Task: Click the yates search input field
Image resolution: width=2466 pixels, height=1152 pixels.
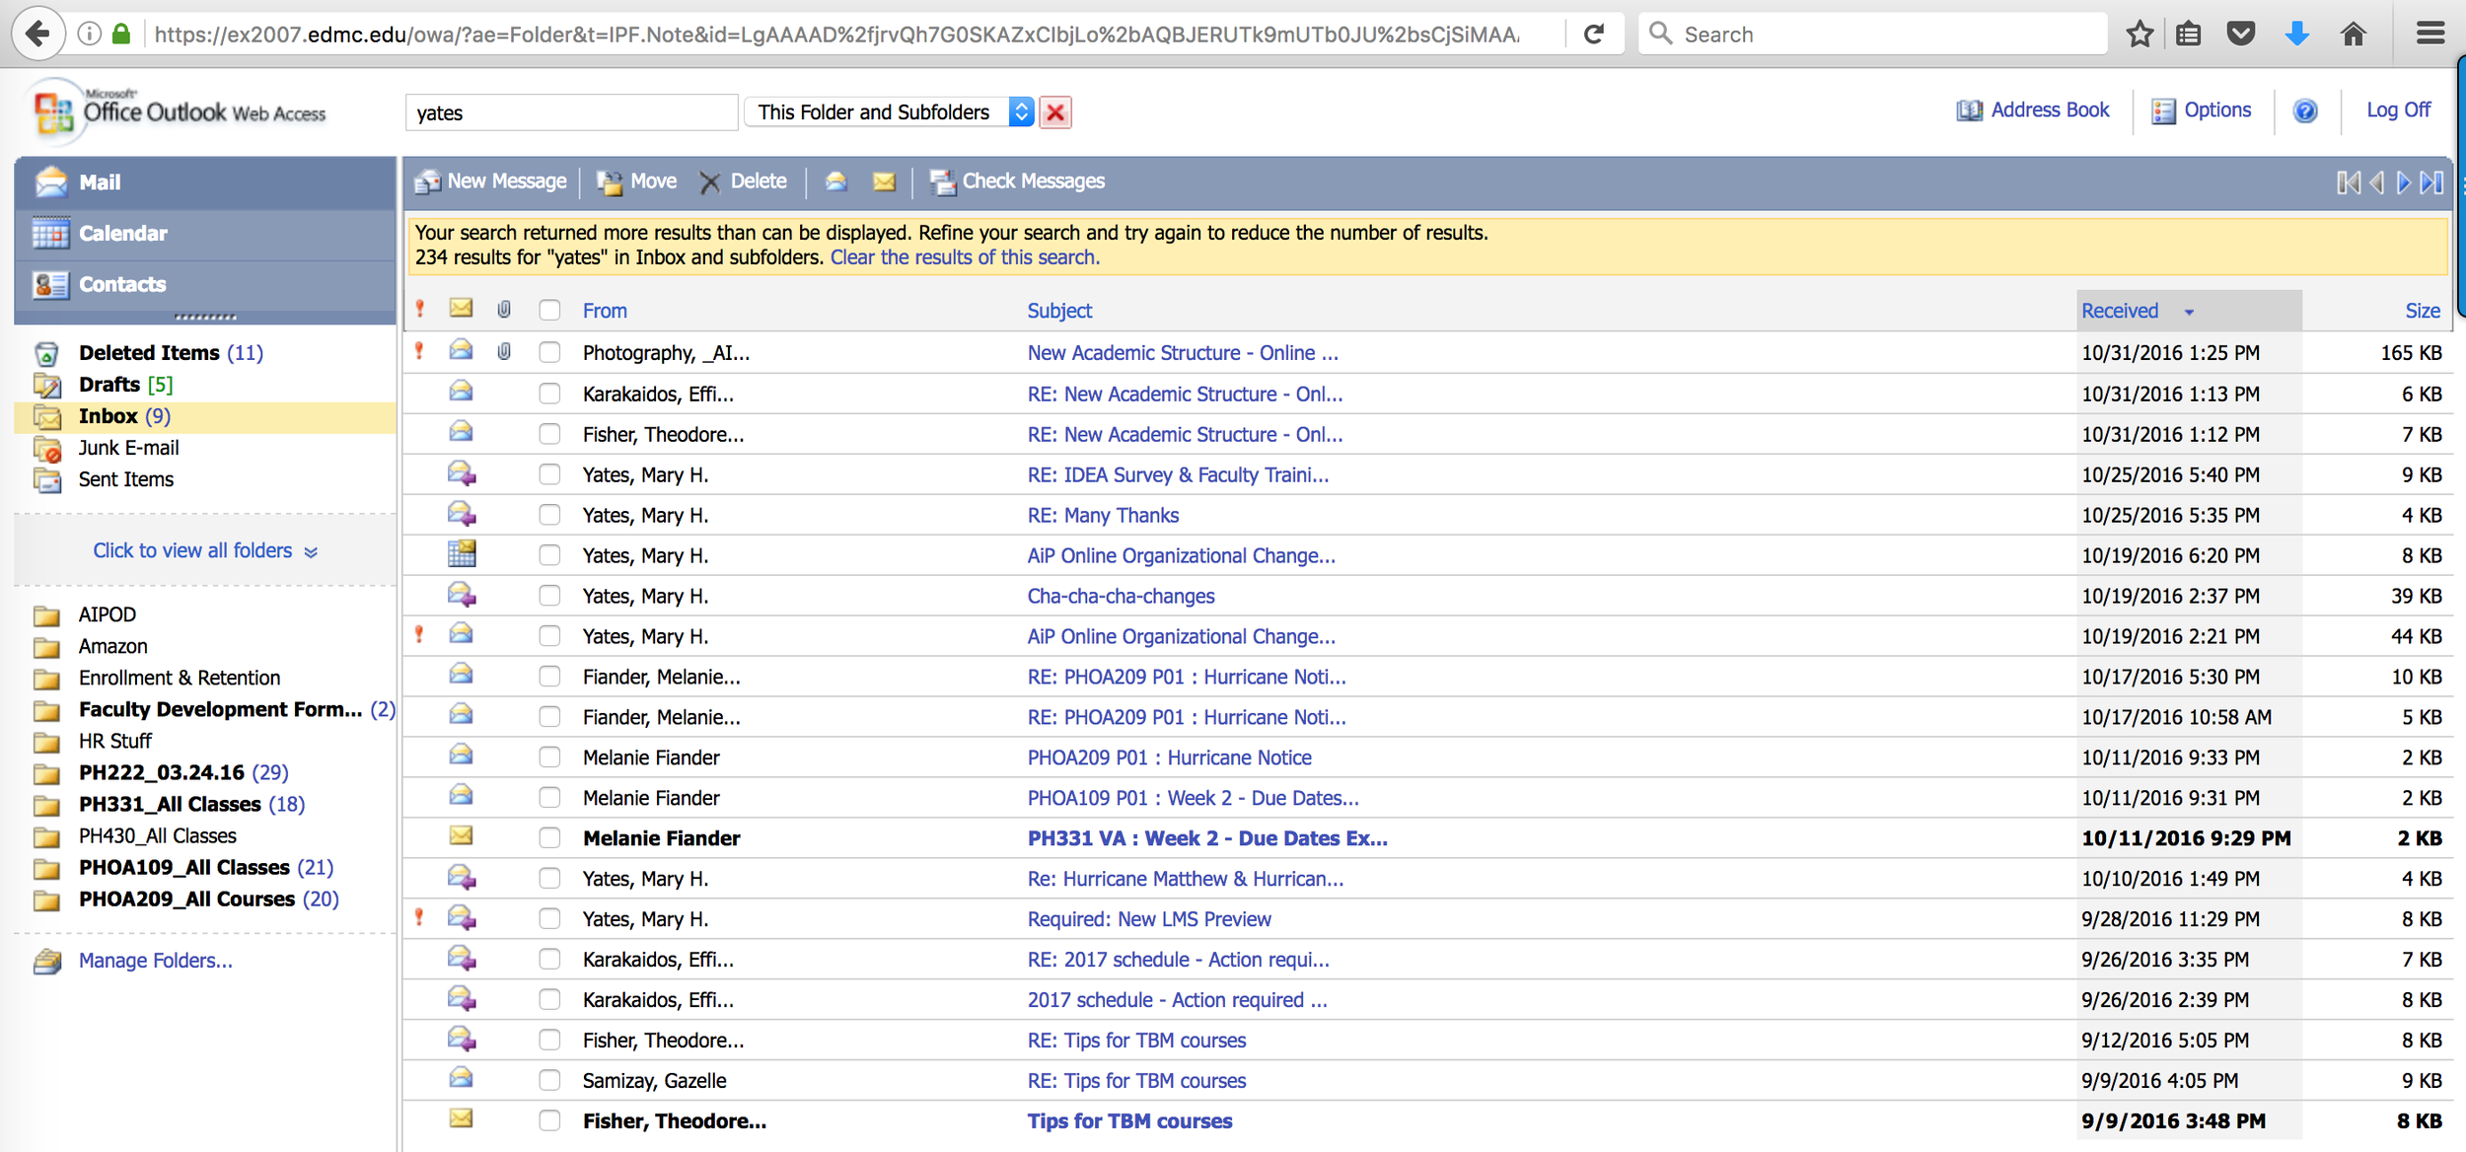Action: [570, 112]
